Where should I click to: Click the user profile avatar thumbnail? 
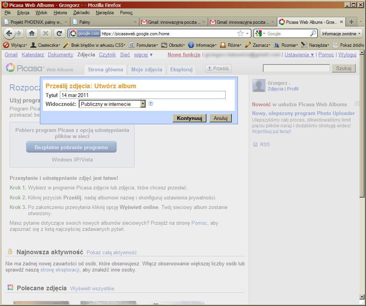click(259, 86)
